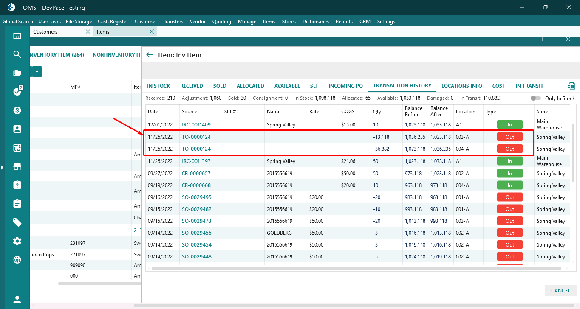Click the Qty column header
580x309 pixels.
[x=377, y=112]
